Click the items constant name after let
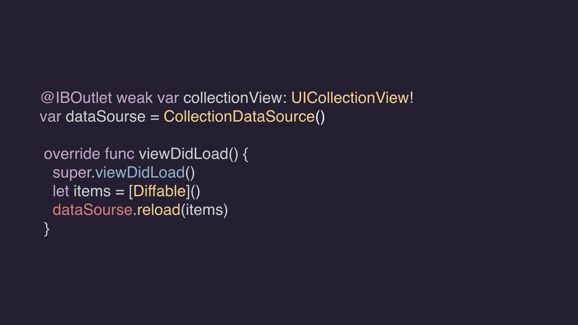 [92, 192]
